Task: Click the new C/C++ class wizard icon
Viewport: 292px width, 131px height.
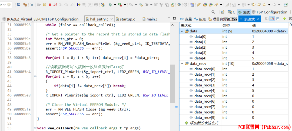Action: (193, 5)
